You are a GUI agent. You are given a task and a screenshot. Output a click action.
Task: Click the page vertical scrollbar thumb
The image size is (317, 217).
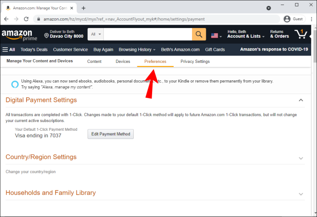coord(315,46)
